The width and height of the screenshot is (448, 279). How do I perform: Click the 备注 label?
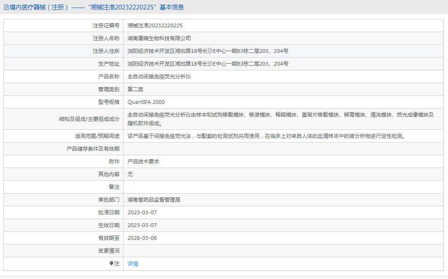tap(114, 187)
